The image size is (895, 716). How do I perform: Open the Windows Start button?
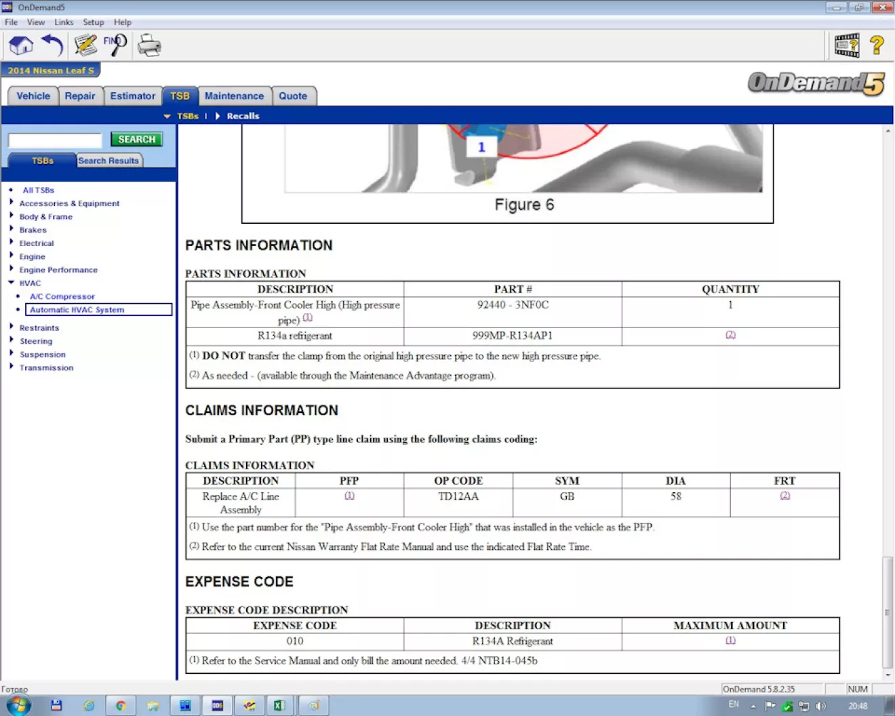tap(18, 705)
